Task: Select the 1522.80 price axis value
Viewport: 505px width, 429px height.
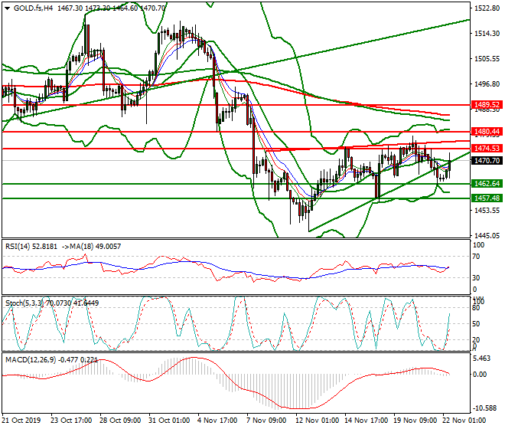Action: 487,8
